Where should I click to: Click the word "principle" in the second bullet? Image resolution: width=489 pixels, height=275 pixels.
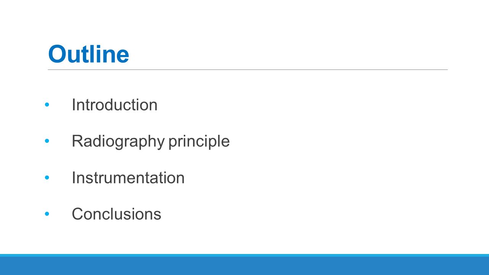199,141
